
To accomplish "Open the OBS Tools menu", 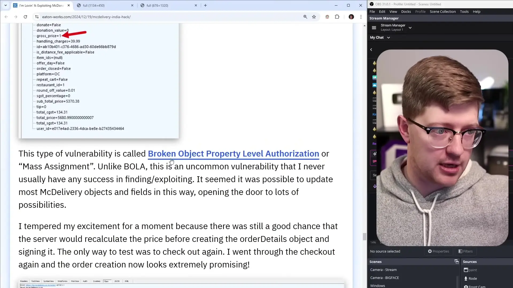I will pos(464,11).
